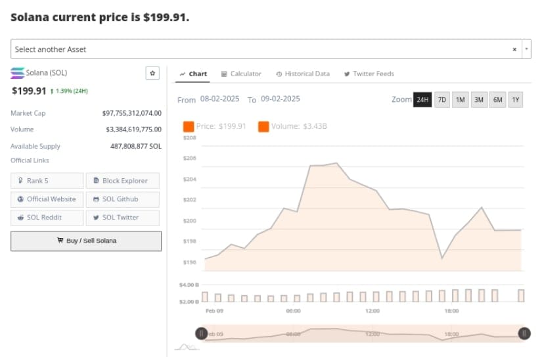Click the Solana logo icon

(x=18, y=72)
